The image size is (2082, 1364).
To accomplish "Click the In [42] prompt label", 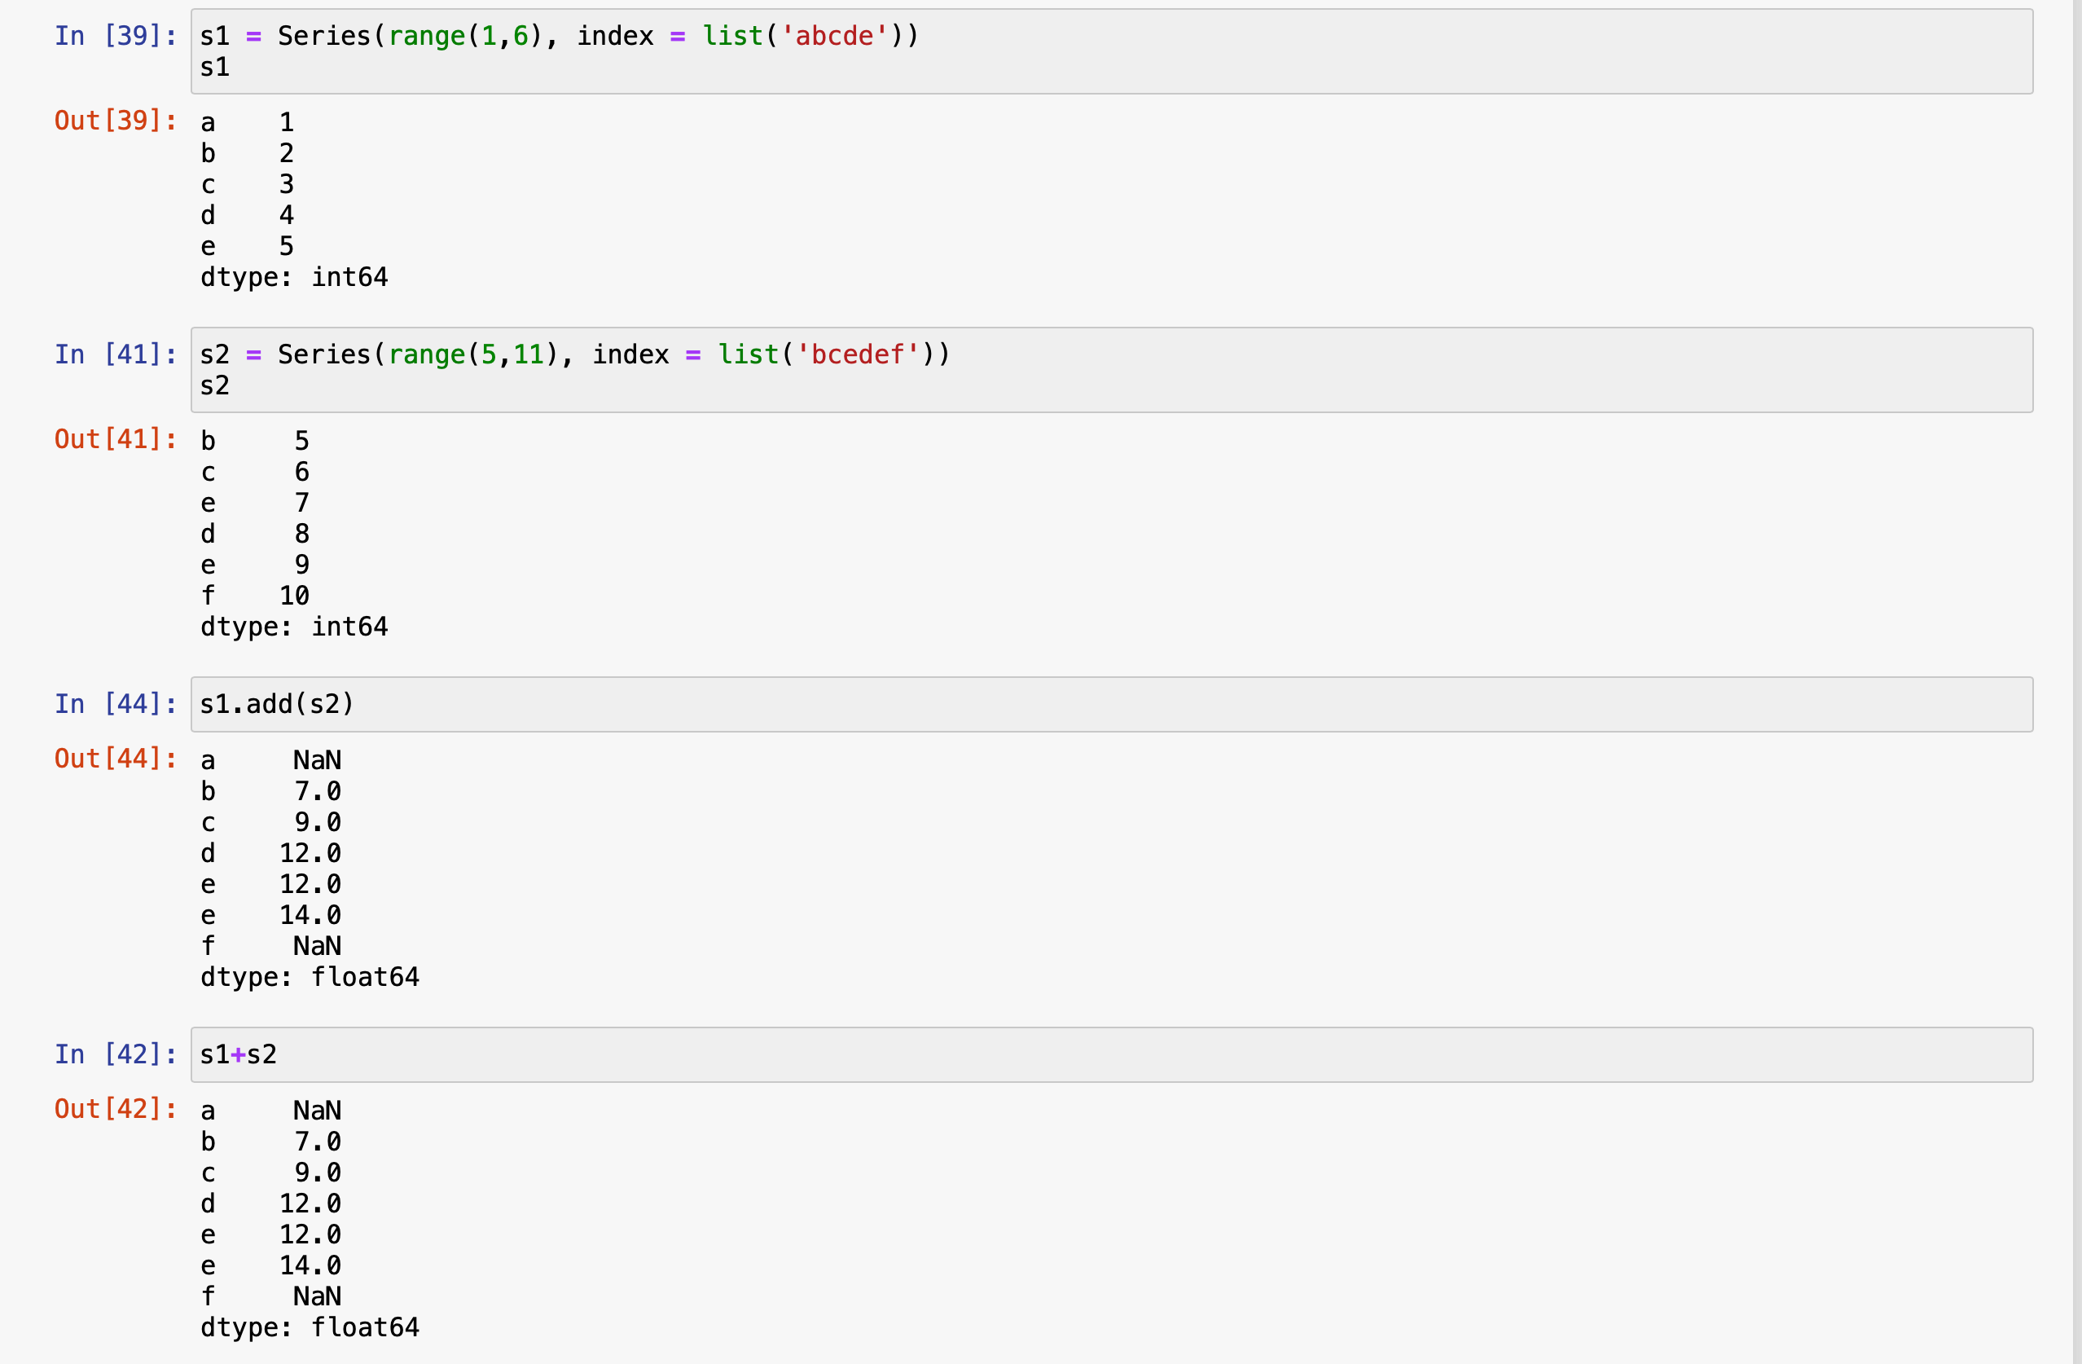I will point(116,1054).
